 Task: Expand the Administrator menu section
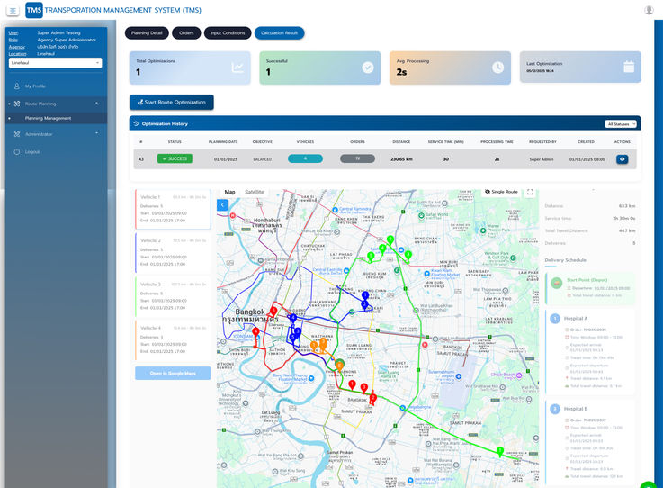(x=56, y=134)
